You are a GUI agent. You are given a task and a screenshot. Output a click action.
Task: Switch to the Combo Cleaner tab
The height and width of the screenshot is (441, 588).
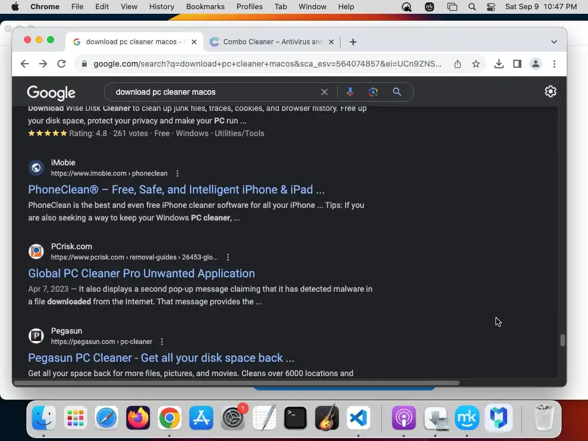(271, 42)
